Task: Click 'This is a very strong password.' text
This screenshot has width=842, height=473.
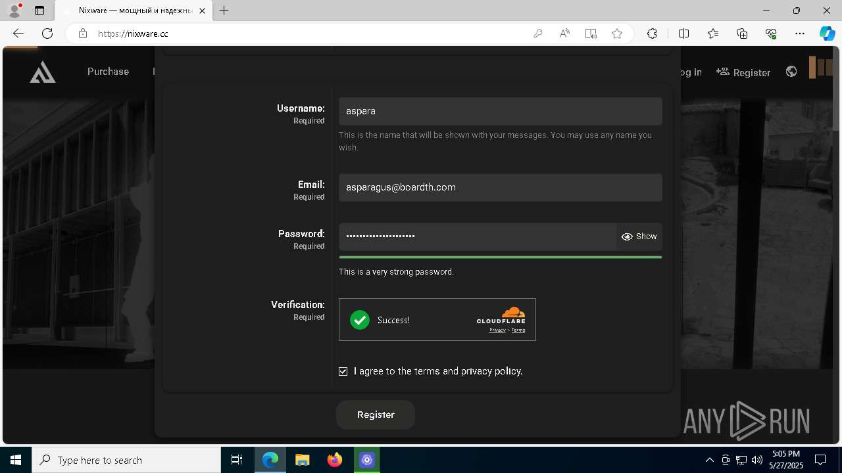Action: [396, 271]
